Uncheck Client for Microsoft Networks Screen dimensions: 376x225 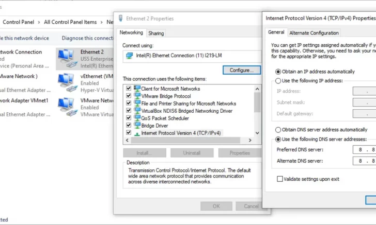[129, 88]
